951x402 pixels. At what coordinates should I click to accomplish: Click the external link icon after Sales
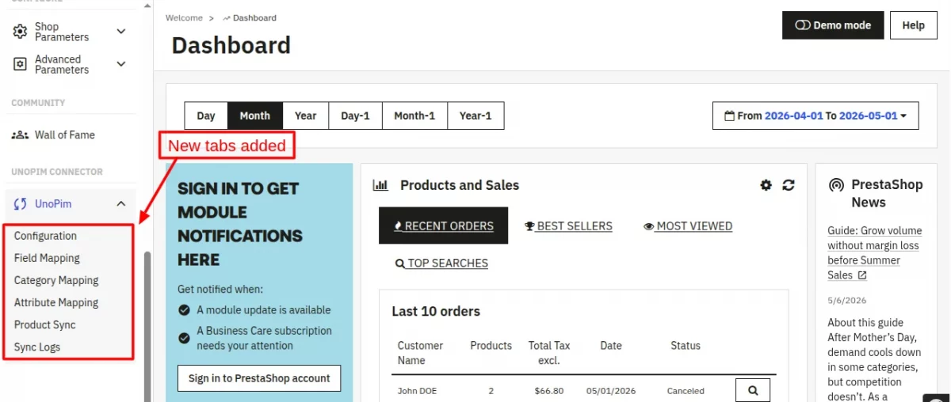(862, 275)
